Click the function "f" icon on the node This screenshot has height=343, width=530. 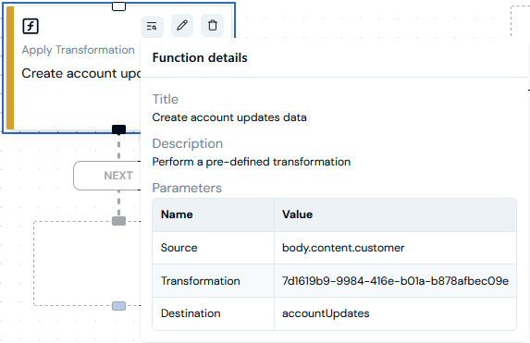31,26
